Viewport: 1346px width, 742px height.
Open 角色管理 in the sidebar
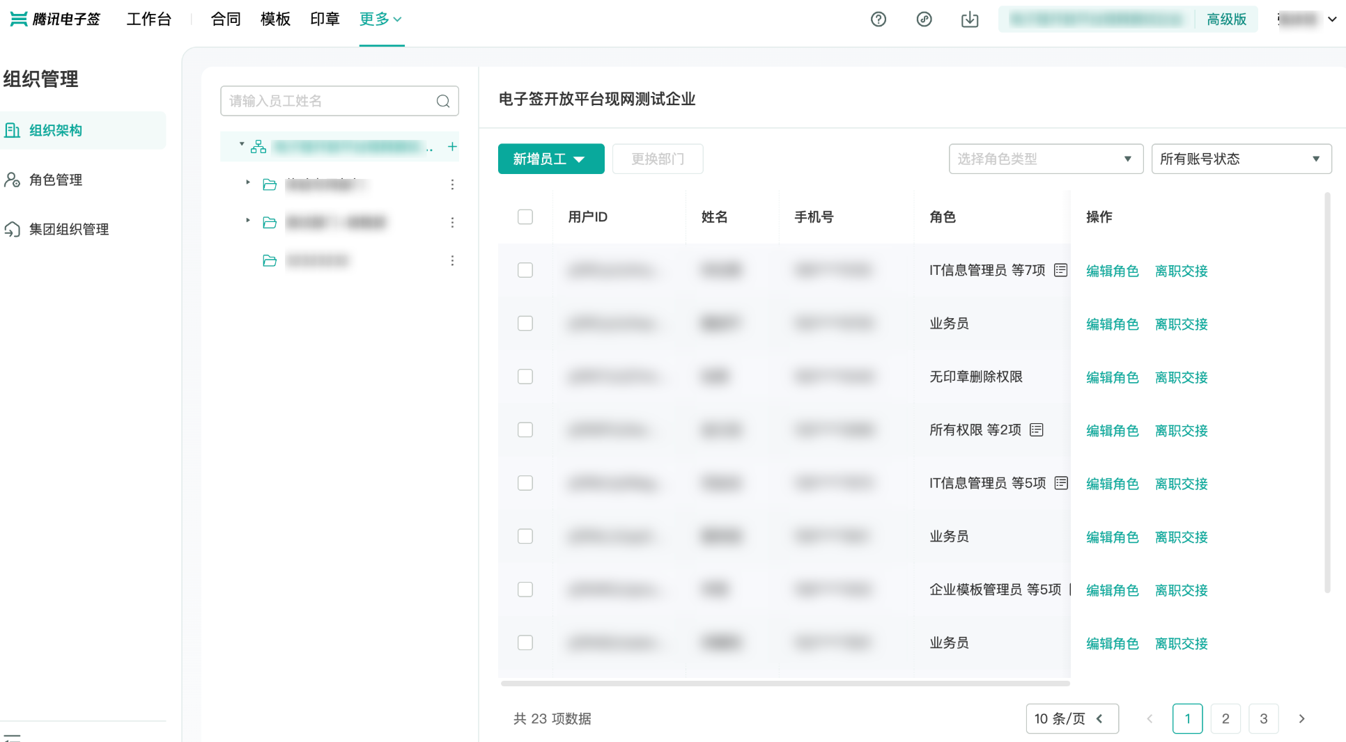(x=56, y=180)
